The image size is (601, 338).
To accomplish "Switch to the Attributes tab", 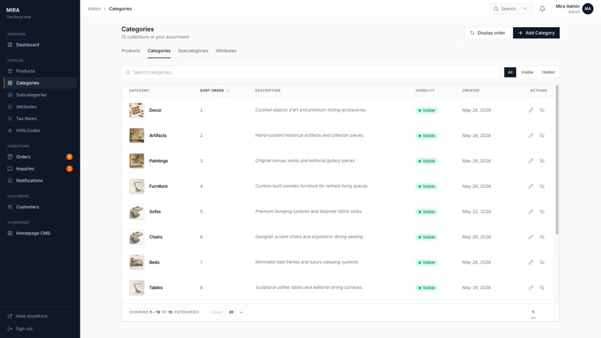I will tap(226, 51).
